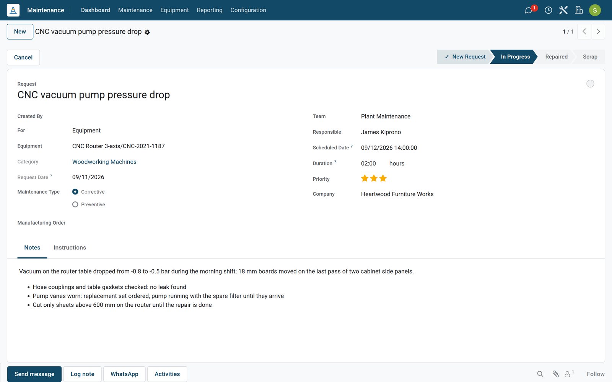Show followers list icon
612x382 pixels.
click(x=569, y=374)
